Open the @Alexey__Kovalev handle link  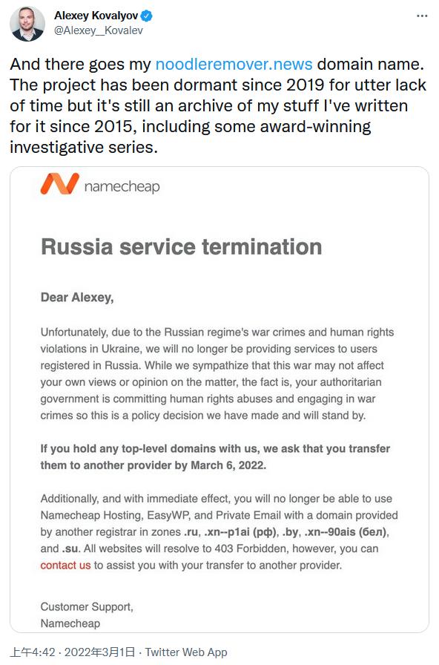tap(99, 30)
